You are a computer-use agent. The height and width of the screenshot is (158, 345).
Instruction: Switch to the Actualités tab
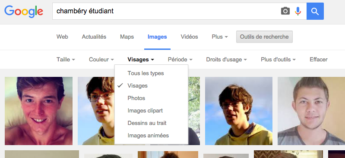pos(94,37)
